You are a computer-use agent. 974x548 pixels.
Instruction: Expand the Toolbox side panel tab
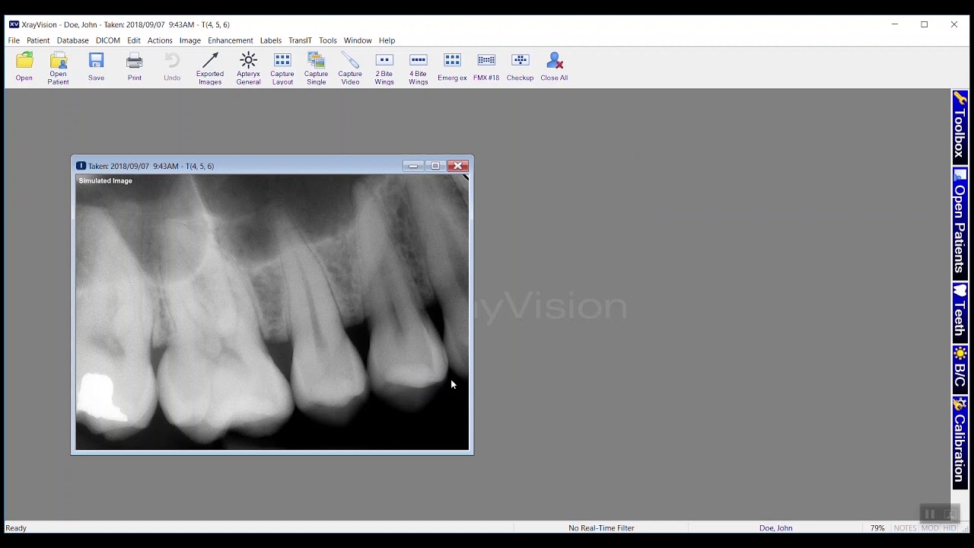[x=960, y=128]
